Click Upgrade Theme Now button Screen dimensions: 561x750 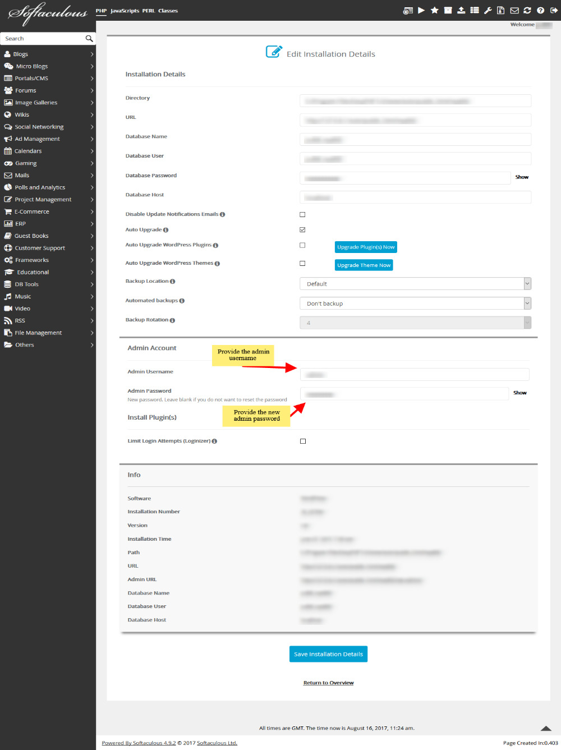(364, 265)
